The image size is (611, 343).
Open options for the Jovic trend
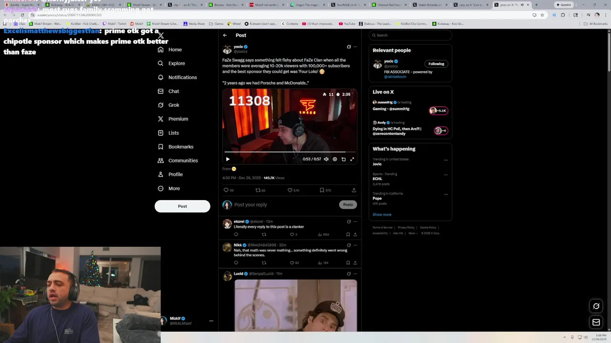point(446,160)
